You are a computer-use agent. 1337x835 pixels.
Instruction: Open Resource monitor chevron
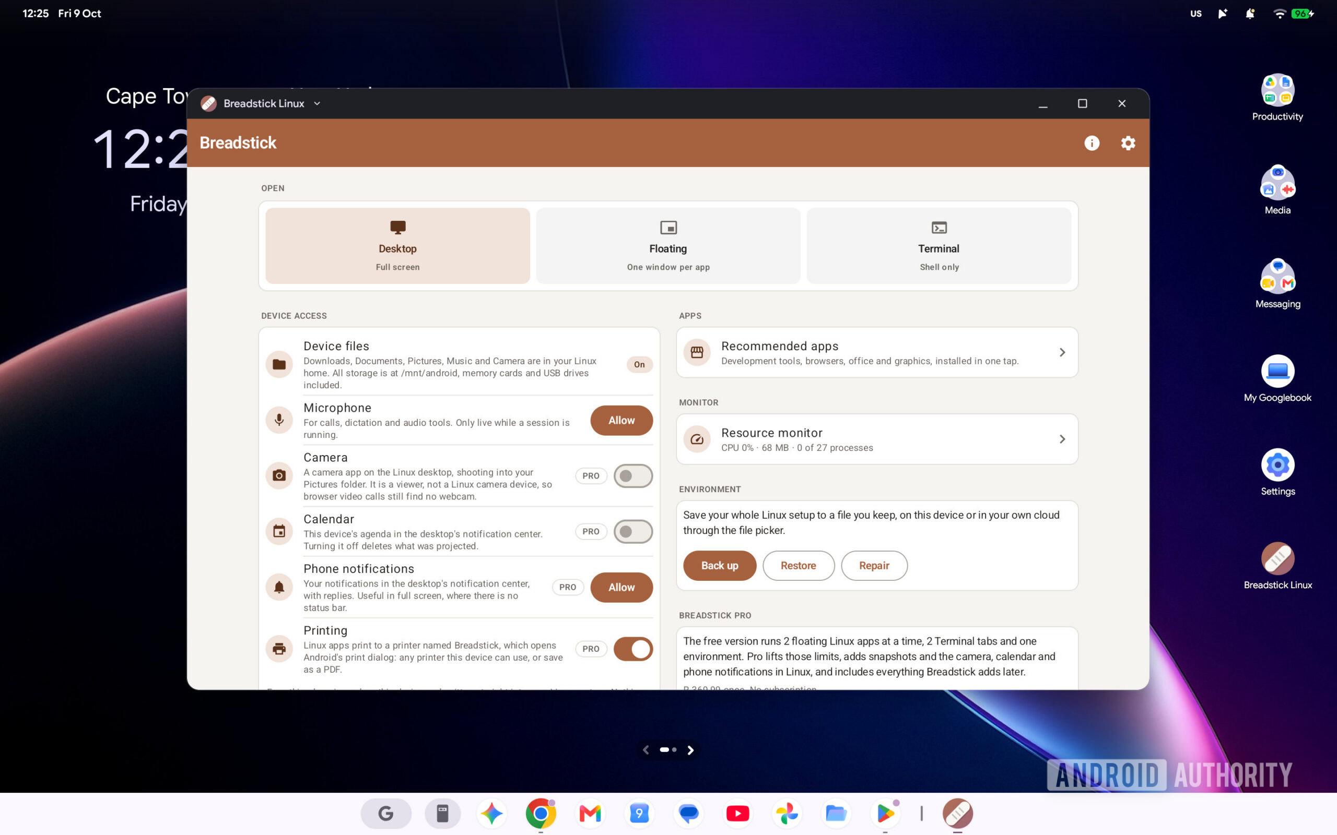point(1062,439)
